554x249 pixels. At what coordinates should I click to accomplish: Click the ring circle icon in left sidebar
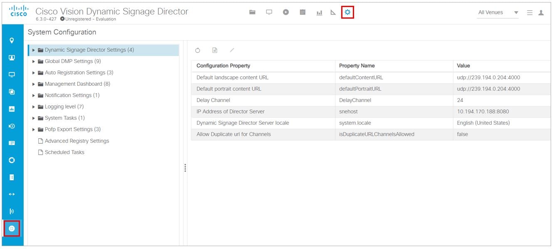(x=12, y=160)
